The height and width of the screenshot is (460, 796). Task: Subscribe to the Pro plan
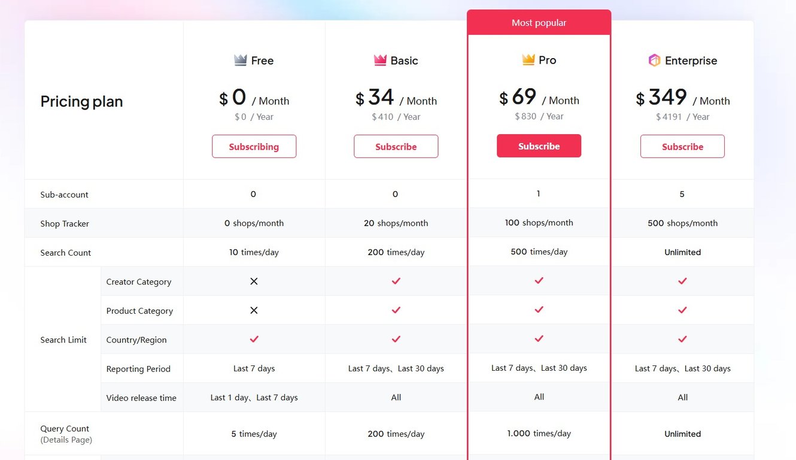coord(539,146)
